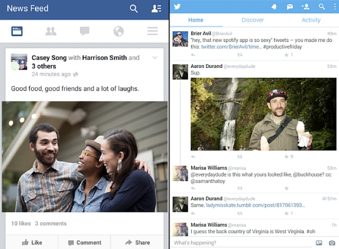Open Facebook search magnifier icon
Image resolution: width=339 pixels, height=249 pixels.
pos(134,9)
